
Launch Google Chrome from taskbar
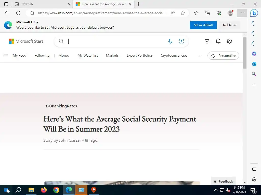click(56, 190)
